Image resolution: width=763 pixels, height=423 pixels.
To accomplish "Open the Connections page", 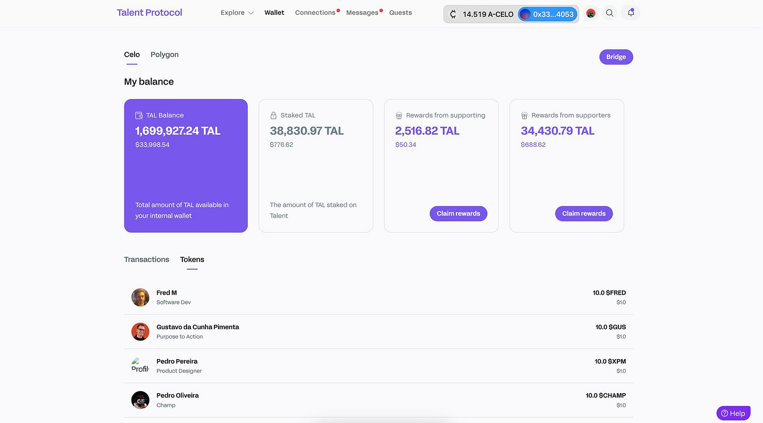I will 315,13.
